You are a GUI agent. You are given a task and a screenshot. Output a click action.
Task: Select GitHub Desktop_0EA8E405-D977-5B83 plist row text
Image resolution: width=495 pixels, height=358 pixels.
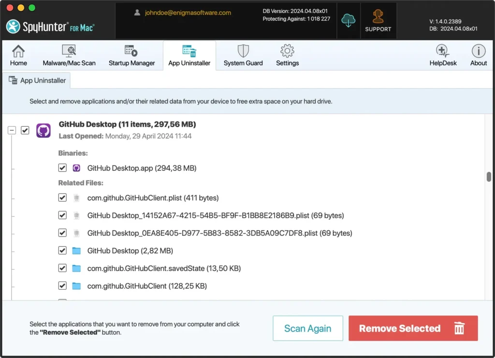coord(220,233)
